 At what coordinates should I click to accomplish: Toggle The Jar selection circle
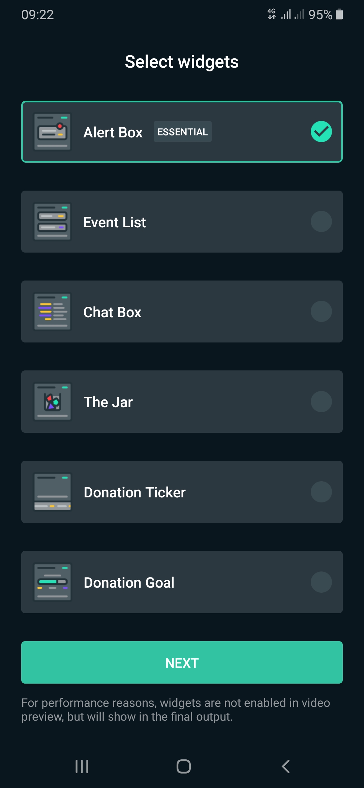(321, 402)
